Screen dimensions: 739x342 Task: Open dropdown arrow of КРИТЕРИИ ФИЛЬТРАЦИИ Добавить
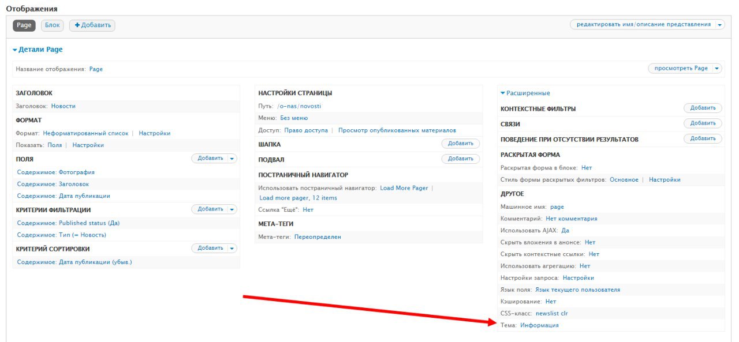[232, 209]
